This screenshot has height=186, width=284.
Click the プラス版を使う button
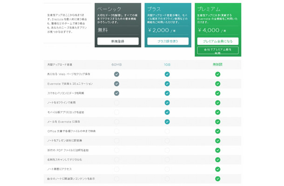168,41
